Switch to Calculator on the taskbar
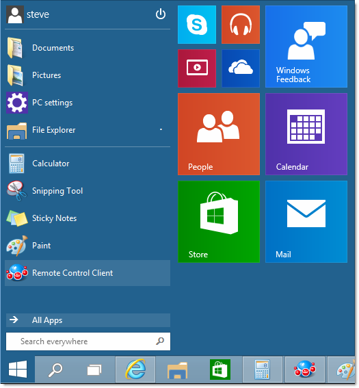359x388 pixels. click(263, 370)
